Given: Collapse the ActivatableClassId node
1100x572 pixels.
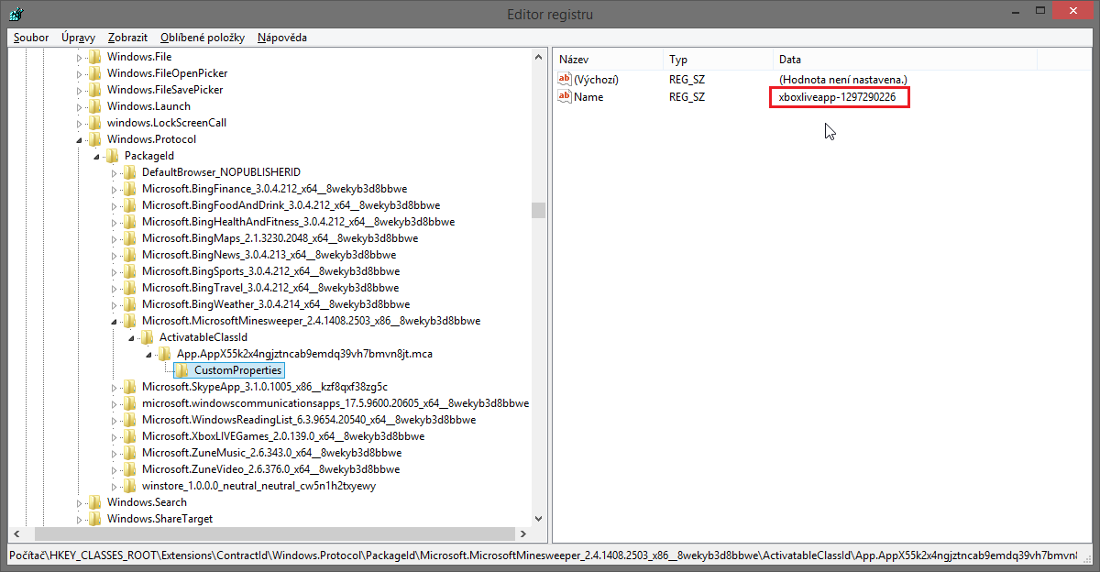Looking at the screenshot, I should click(x=132, y=338).
